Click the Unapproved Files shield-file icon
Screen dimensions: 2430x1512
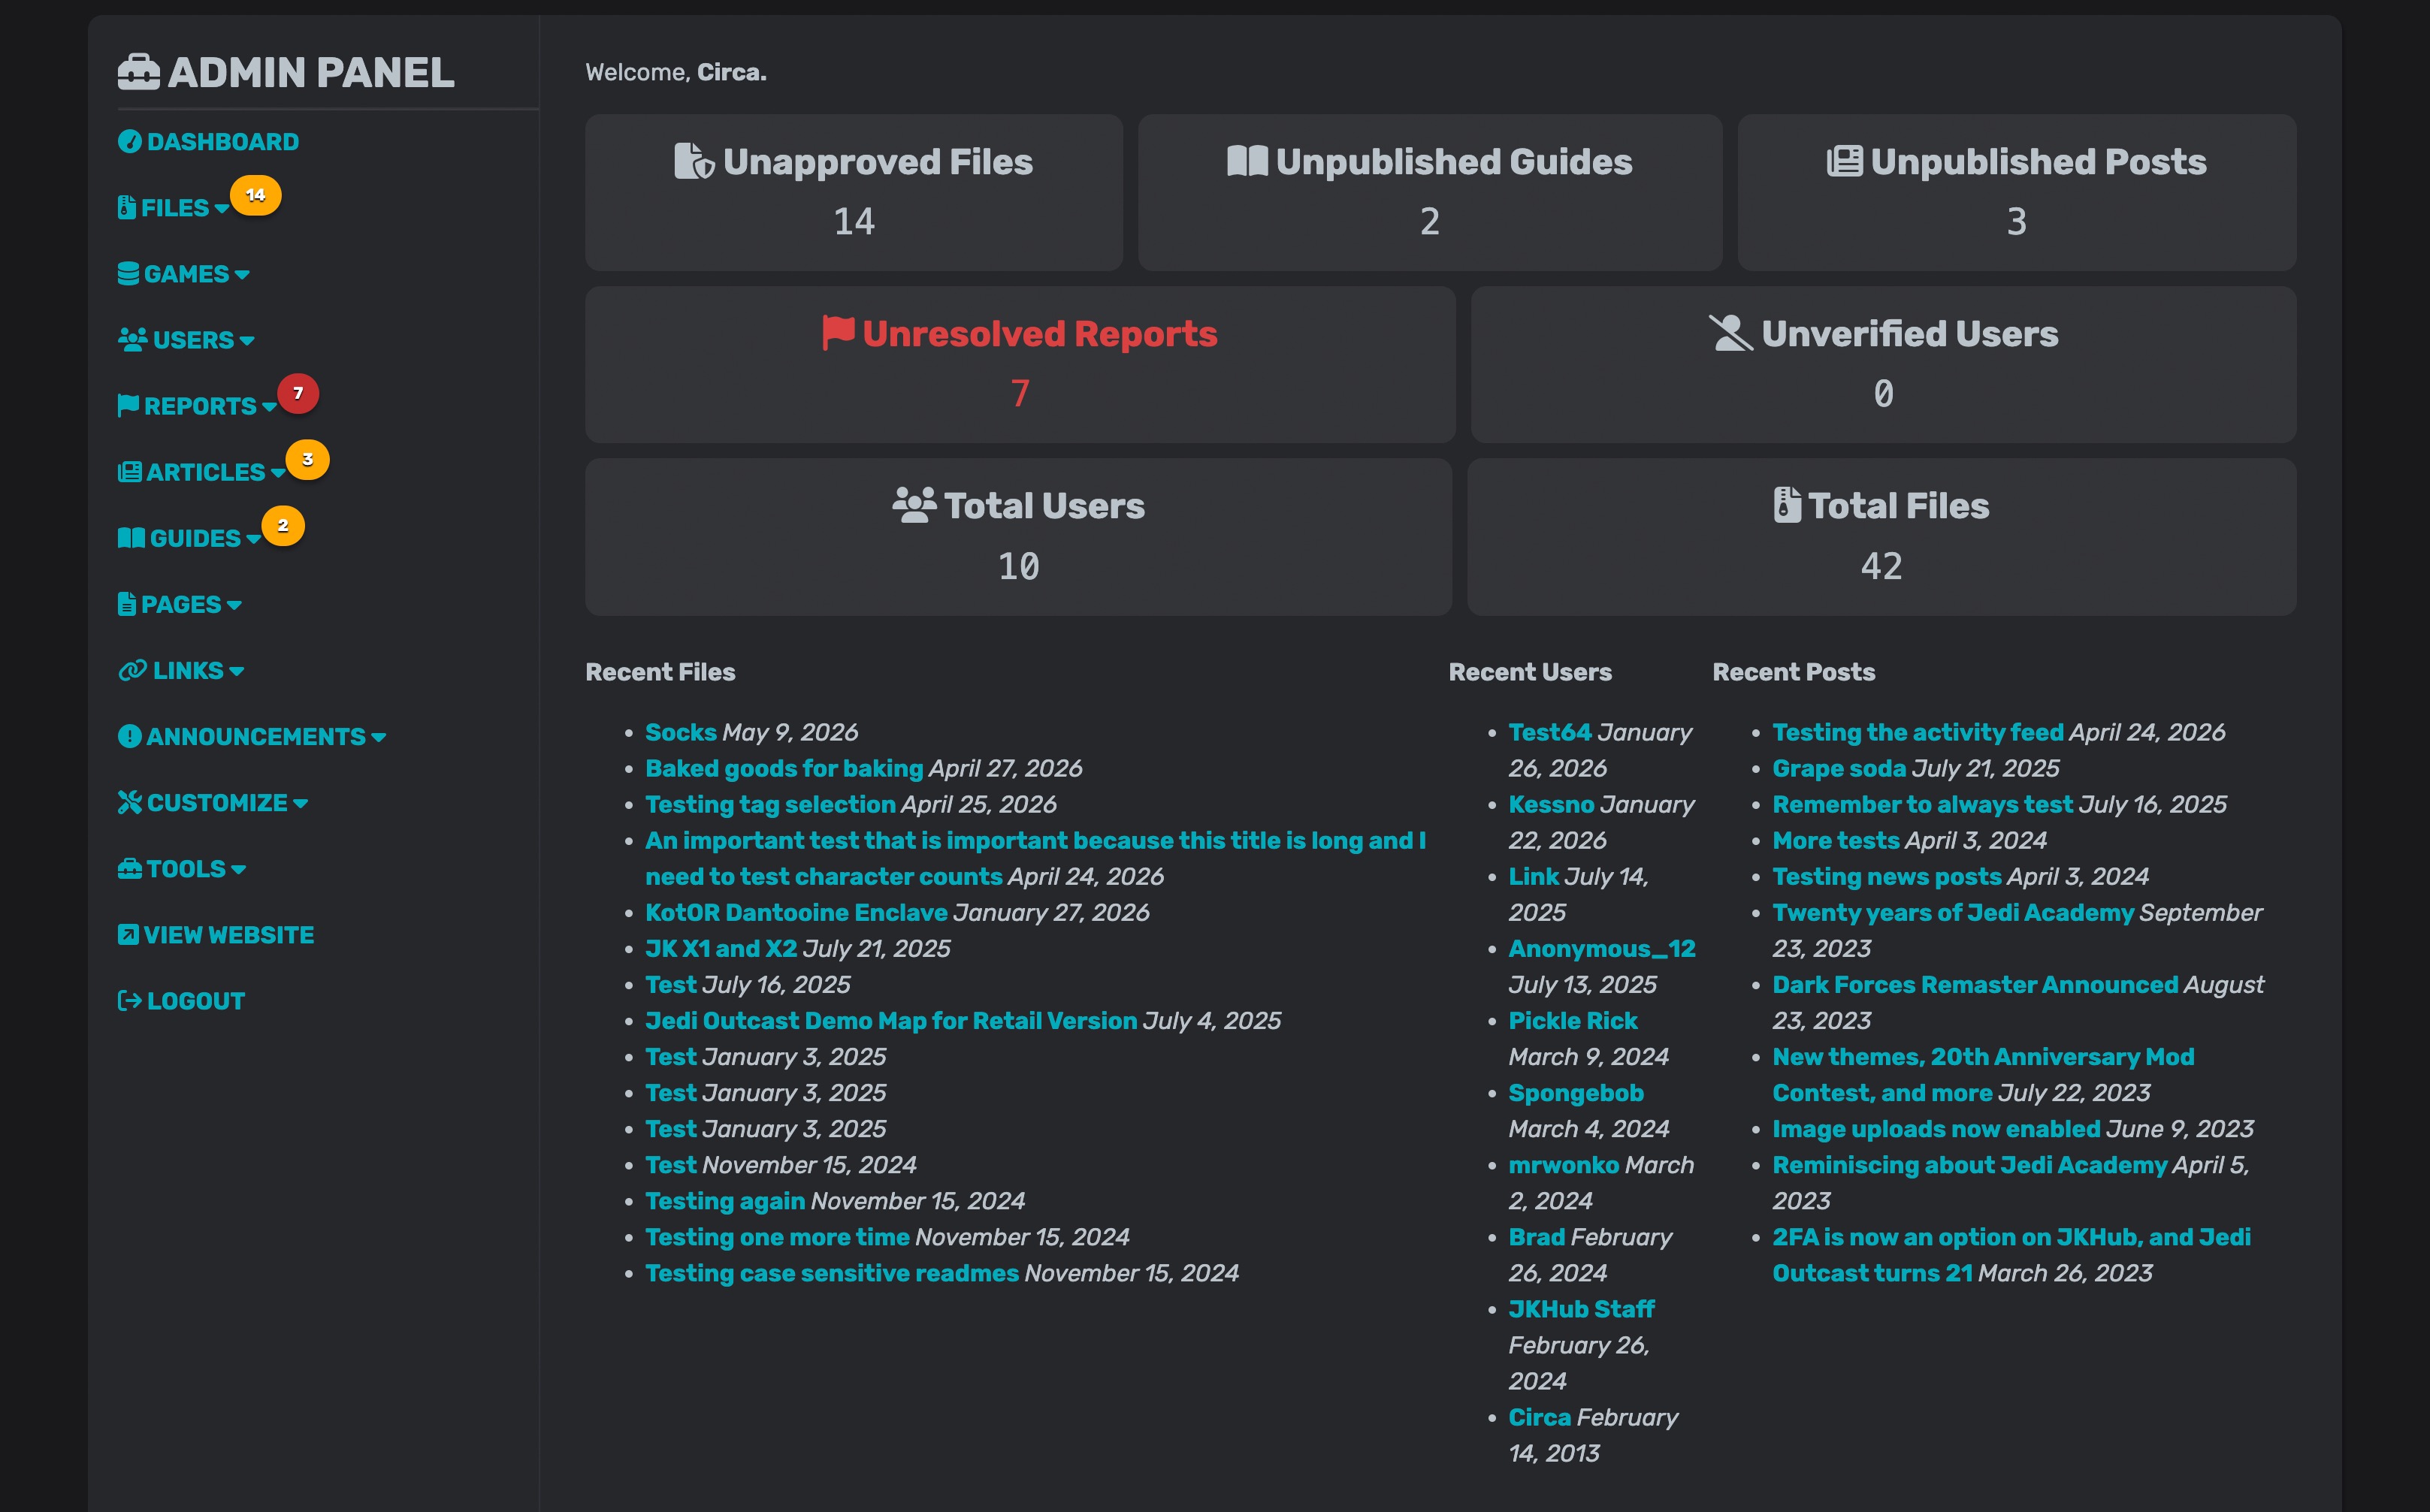(694, 161)
